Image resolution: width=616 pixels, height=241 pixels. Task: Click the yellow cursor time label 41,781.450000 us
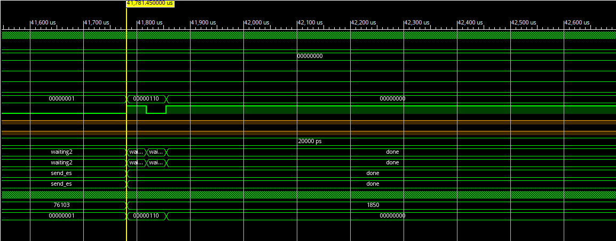pyautogui.click(x=150, y=3)
